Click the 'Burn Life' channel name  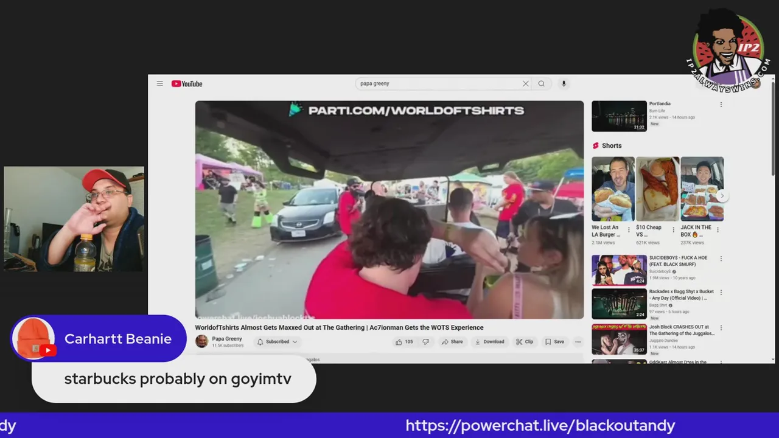click(x=657, y=111)
